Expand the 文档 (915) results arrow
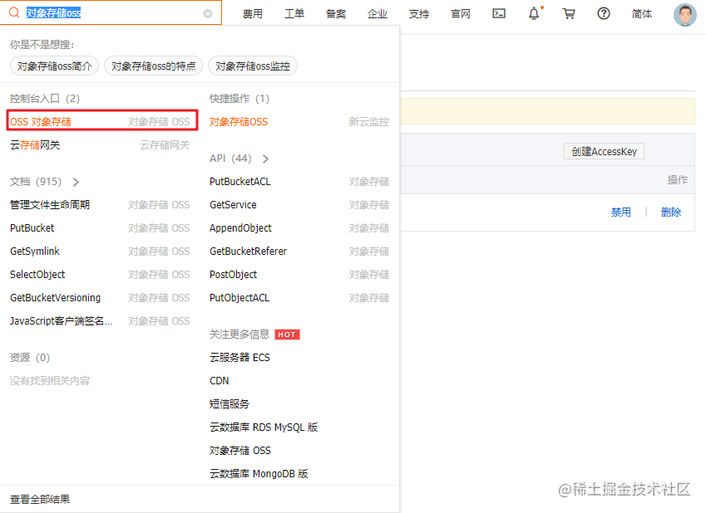This screenshot has width=706, height=513. (x=76, y=182)
